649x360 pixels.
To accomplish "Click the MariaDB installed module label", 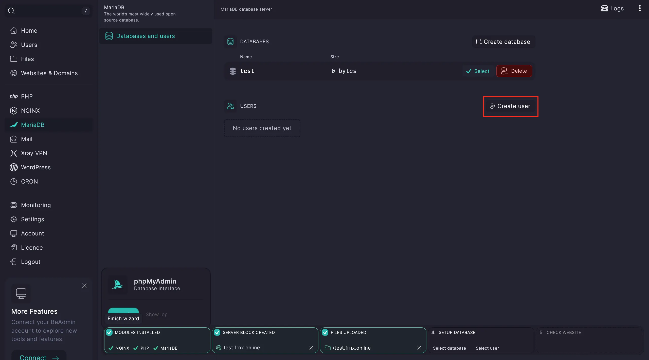I will (x=169, y=348).
